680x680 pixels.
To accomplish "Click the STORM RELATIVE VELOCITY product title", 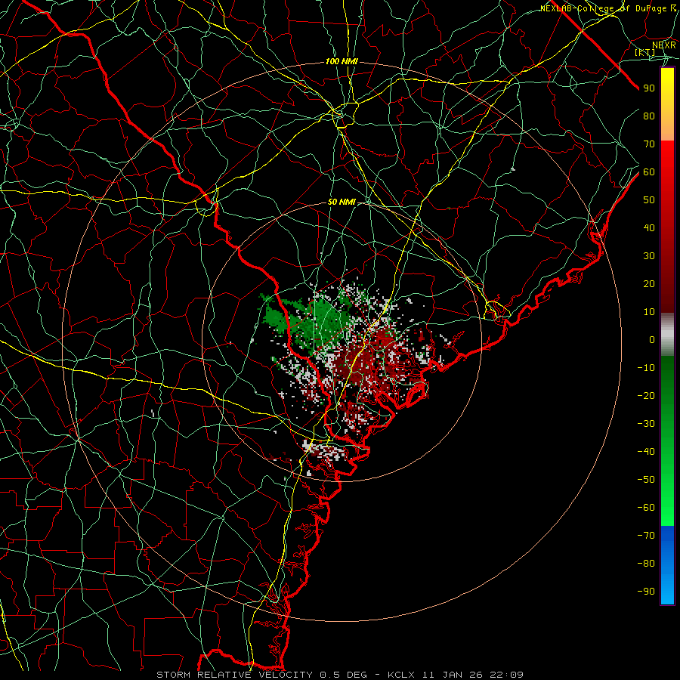I will point(234,675).
